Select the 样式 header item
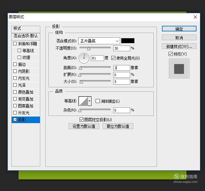 (x=26, y=29)
